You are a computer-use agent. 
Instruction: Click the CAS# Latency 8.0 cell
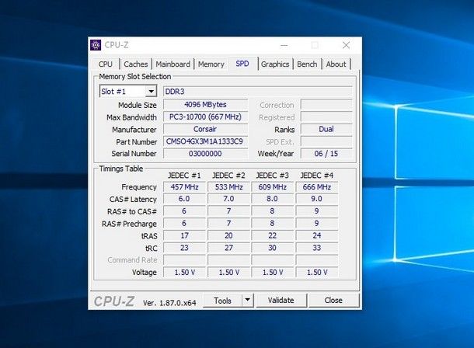pos(273,199)
